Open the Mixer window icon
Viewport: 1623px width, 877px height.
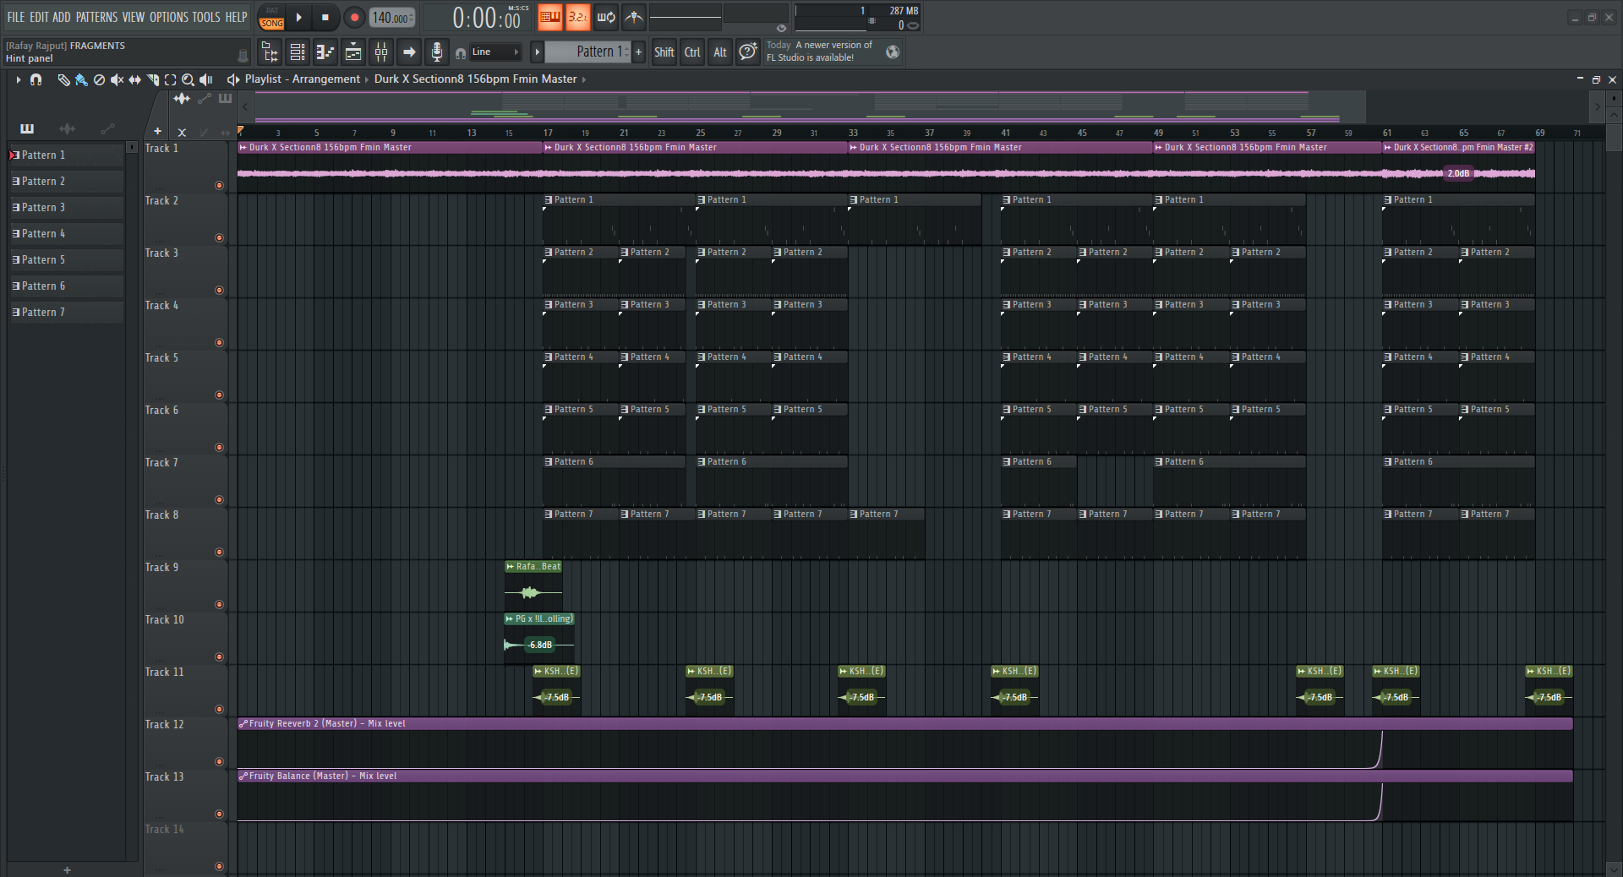[x=381, y=52]
